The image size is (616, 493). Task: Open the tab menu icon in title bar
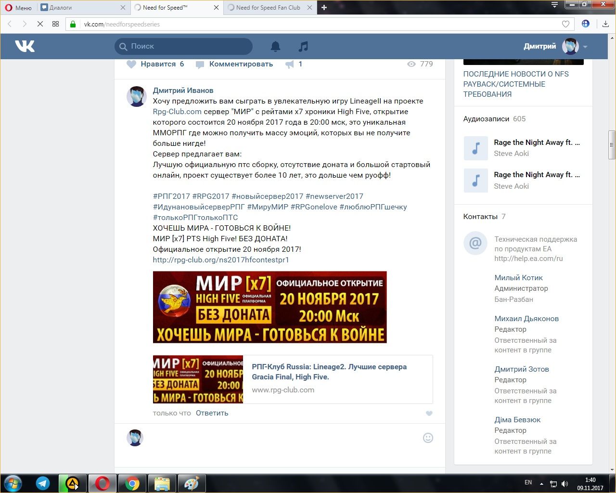click(554, 5)
